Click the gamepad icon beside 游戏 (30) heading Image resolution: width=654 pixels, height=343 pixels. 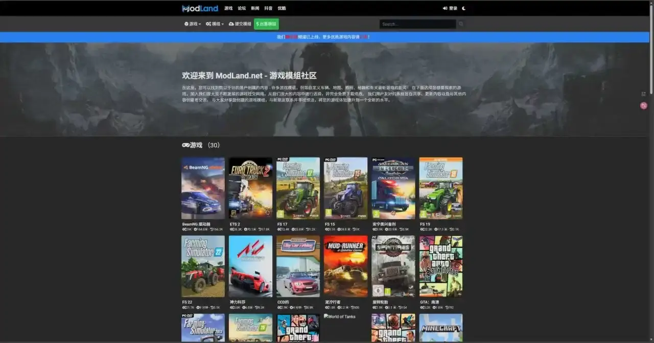(185, 145)
